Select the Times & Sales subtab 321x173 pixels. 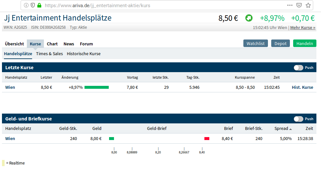(x=49, y=54)
